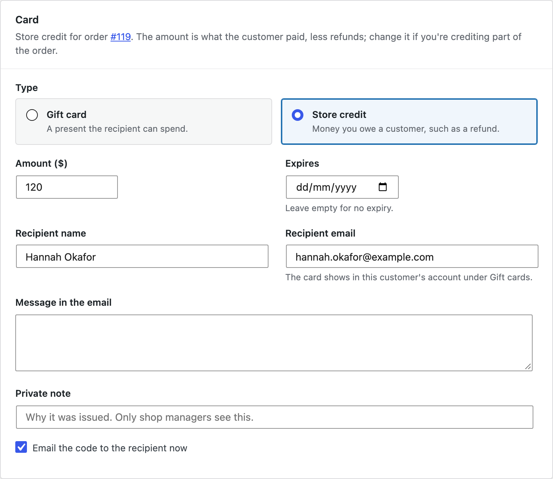Open the calendar picker icon
The width and height of the screenshot is (553, 479).
click(383, 187)
